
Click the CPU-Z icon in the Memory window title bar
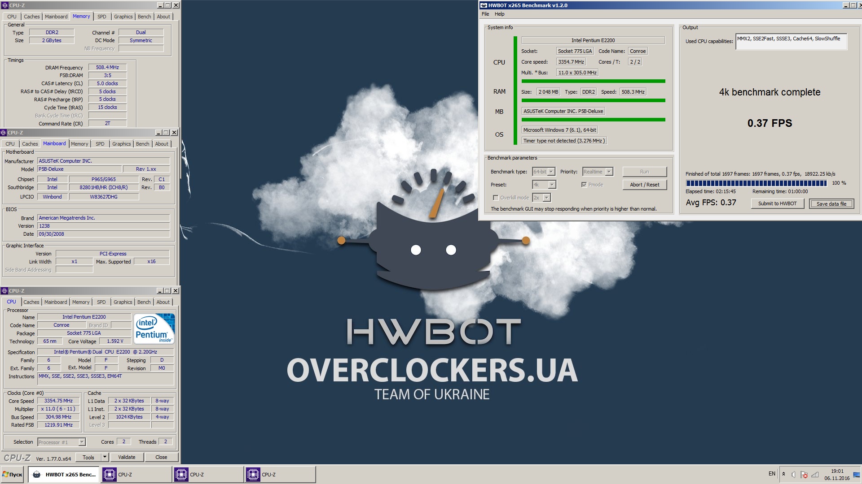[x=5, y=5]
